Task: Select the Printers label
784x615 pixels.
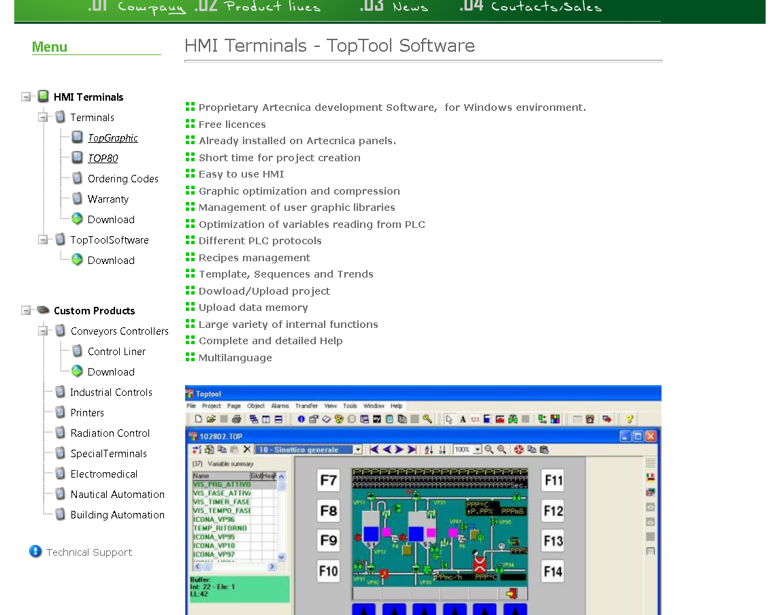Action: coord(87,413)
